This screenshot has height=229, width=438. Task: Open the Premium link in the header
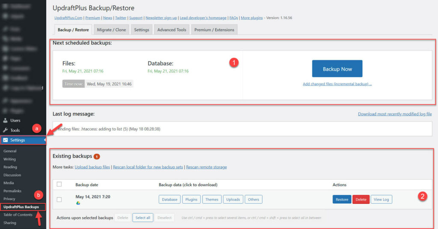tap(93, 18)
